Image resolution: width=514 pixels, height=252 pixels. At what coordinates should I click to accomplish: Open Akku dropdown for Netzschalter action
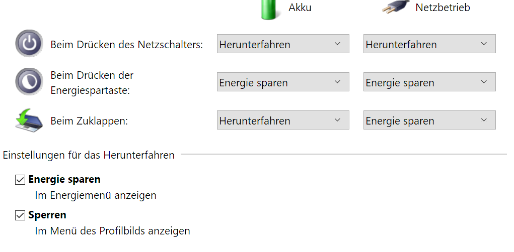(x=282, y=44)
